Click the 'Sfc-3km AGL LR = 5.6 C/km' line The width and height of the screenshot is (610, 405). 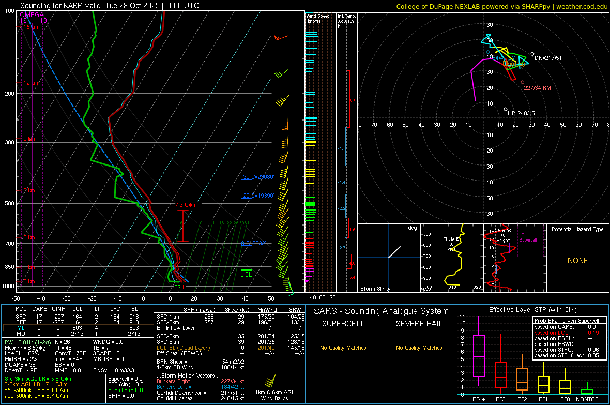point(39,379)
